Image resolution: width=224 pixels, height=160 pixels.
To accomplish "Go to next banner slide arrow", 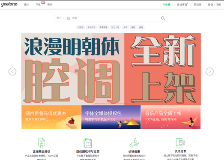I will click(x=209, y=71).
